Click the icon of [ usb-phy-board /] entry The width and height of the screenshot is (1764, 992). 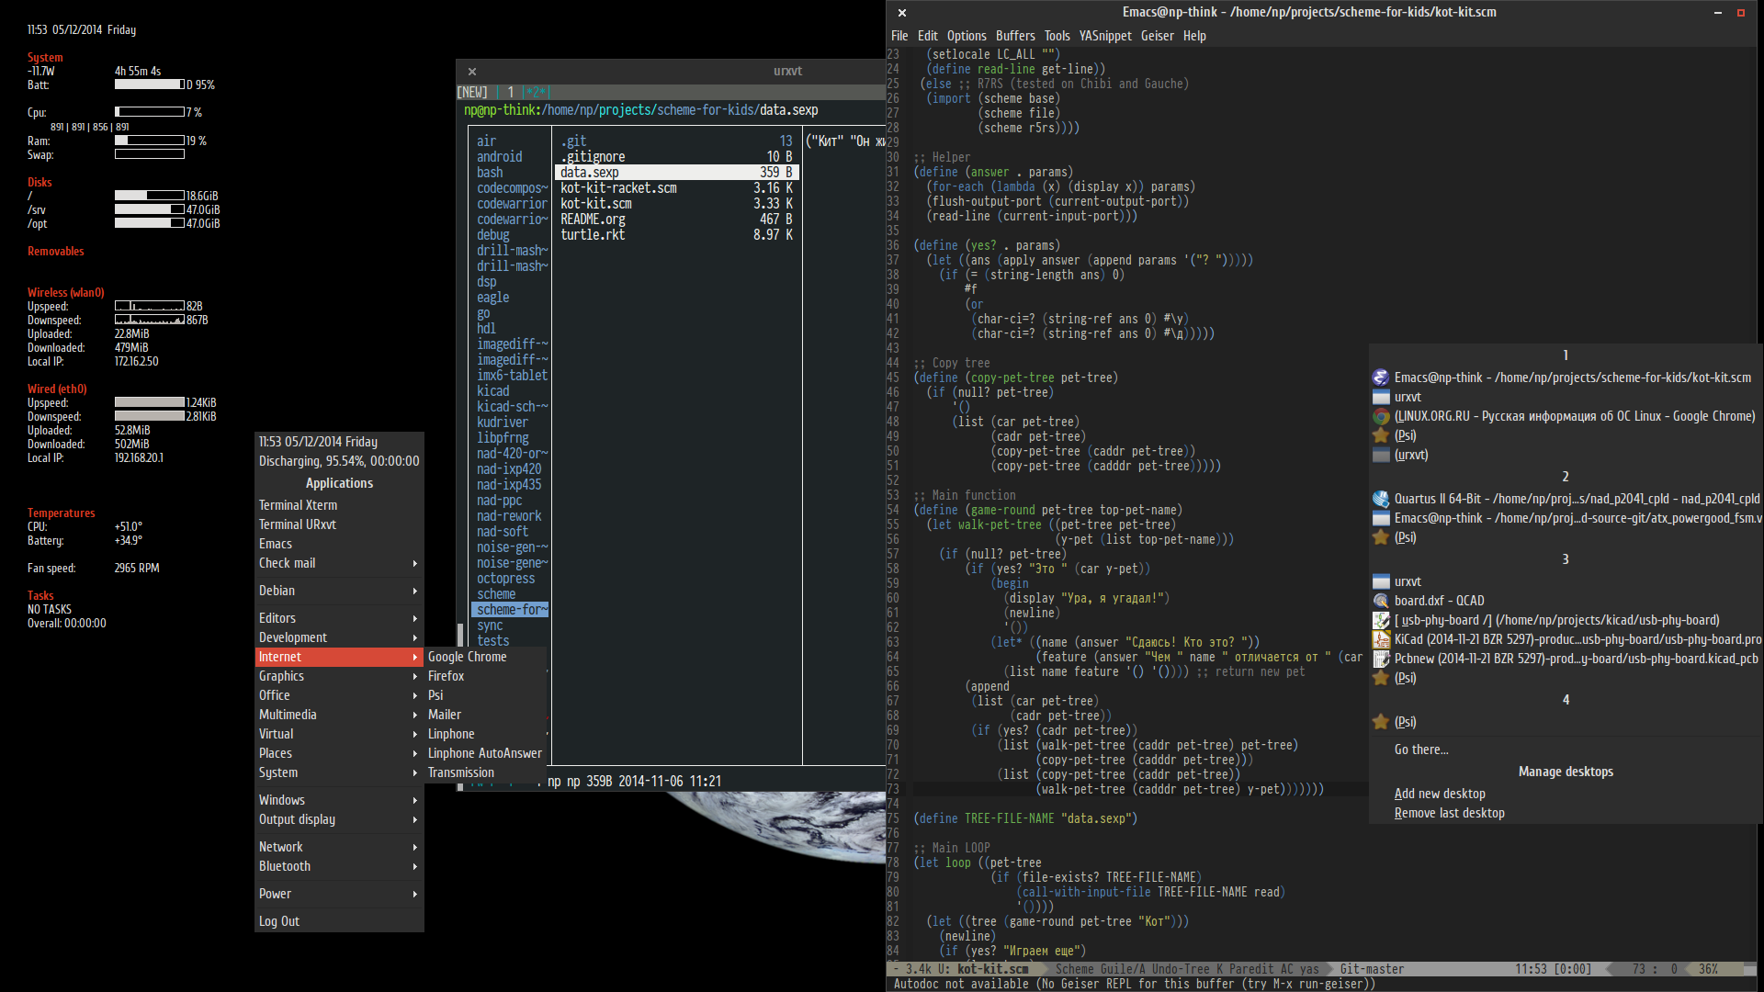point(1380,620)
